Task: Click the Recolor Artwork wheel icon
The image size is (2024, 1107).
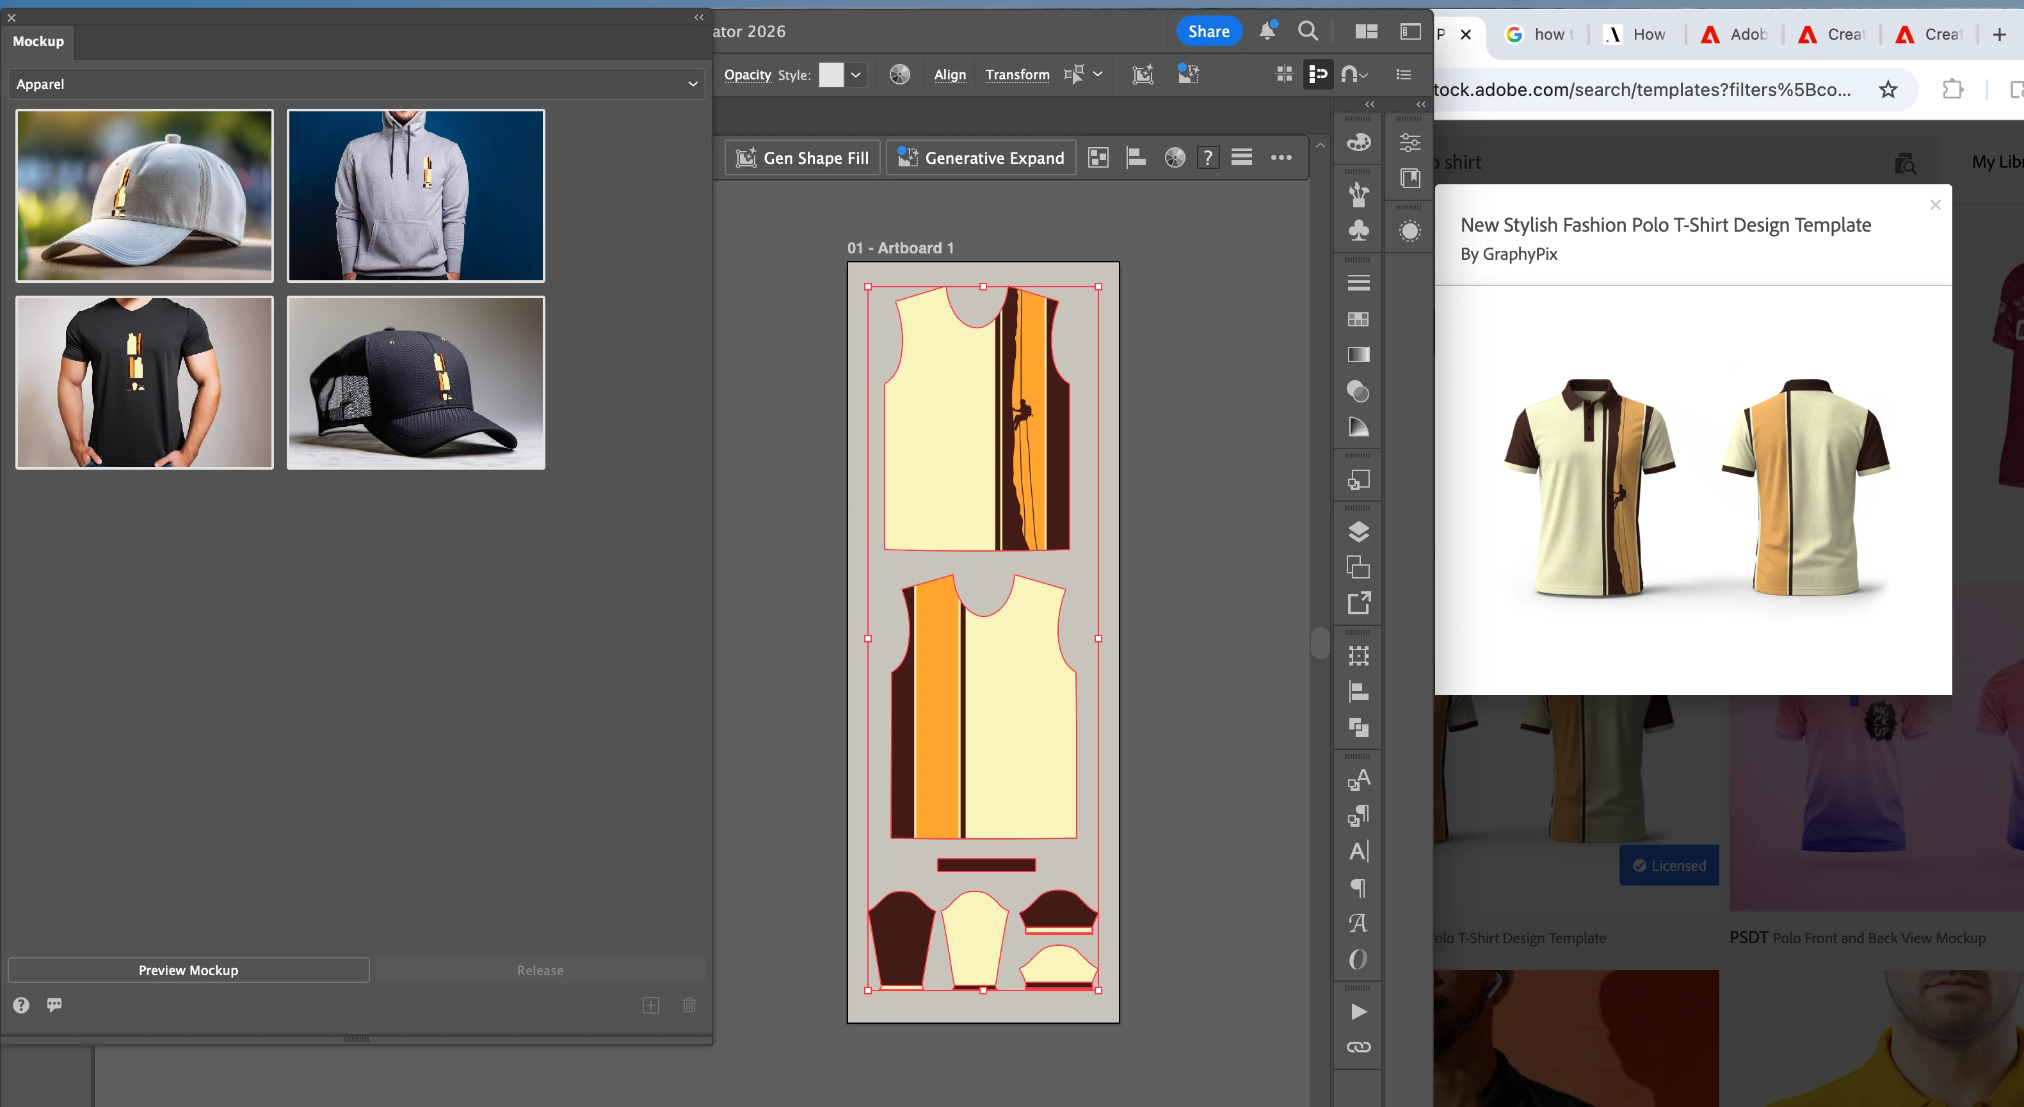Action: 899,75
